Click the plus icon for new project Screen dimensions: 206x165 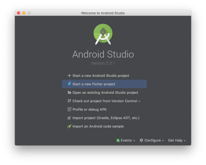coord(69,76)
